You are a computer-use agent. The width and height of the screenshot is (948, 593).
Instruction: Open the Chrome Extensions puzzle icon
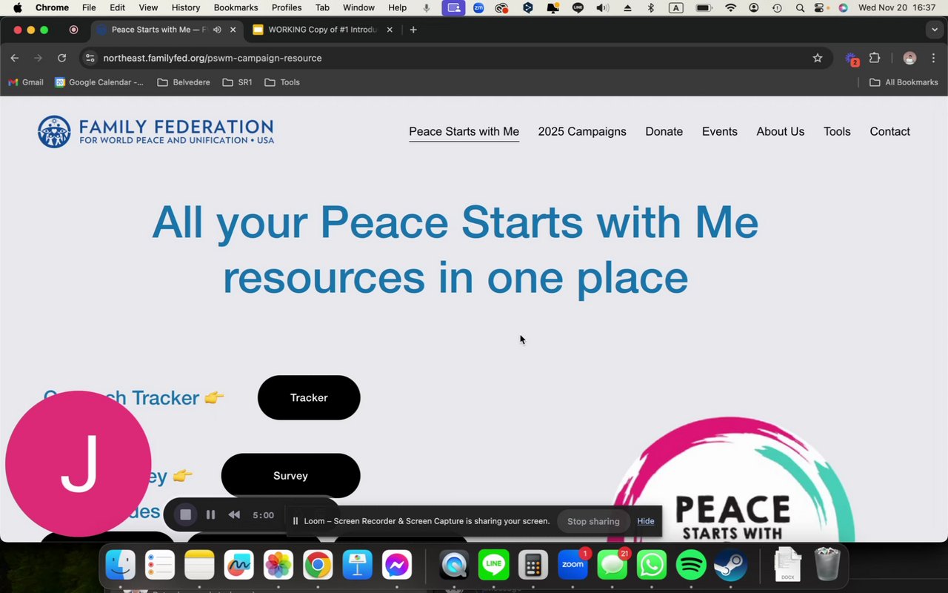tap(875, 58)
